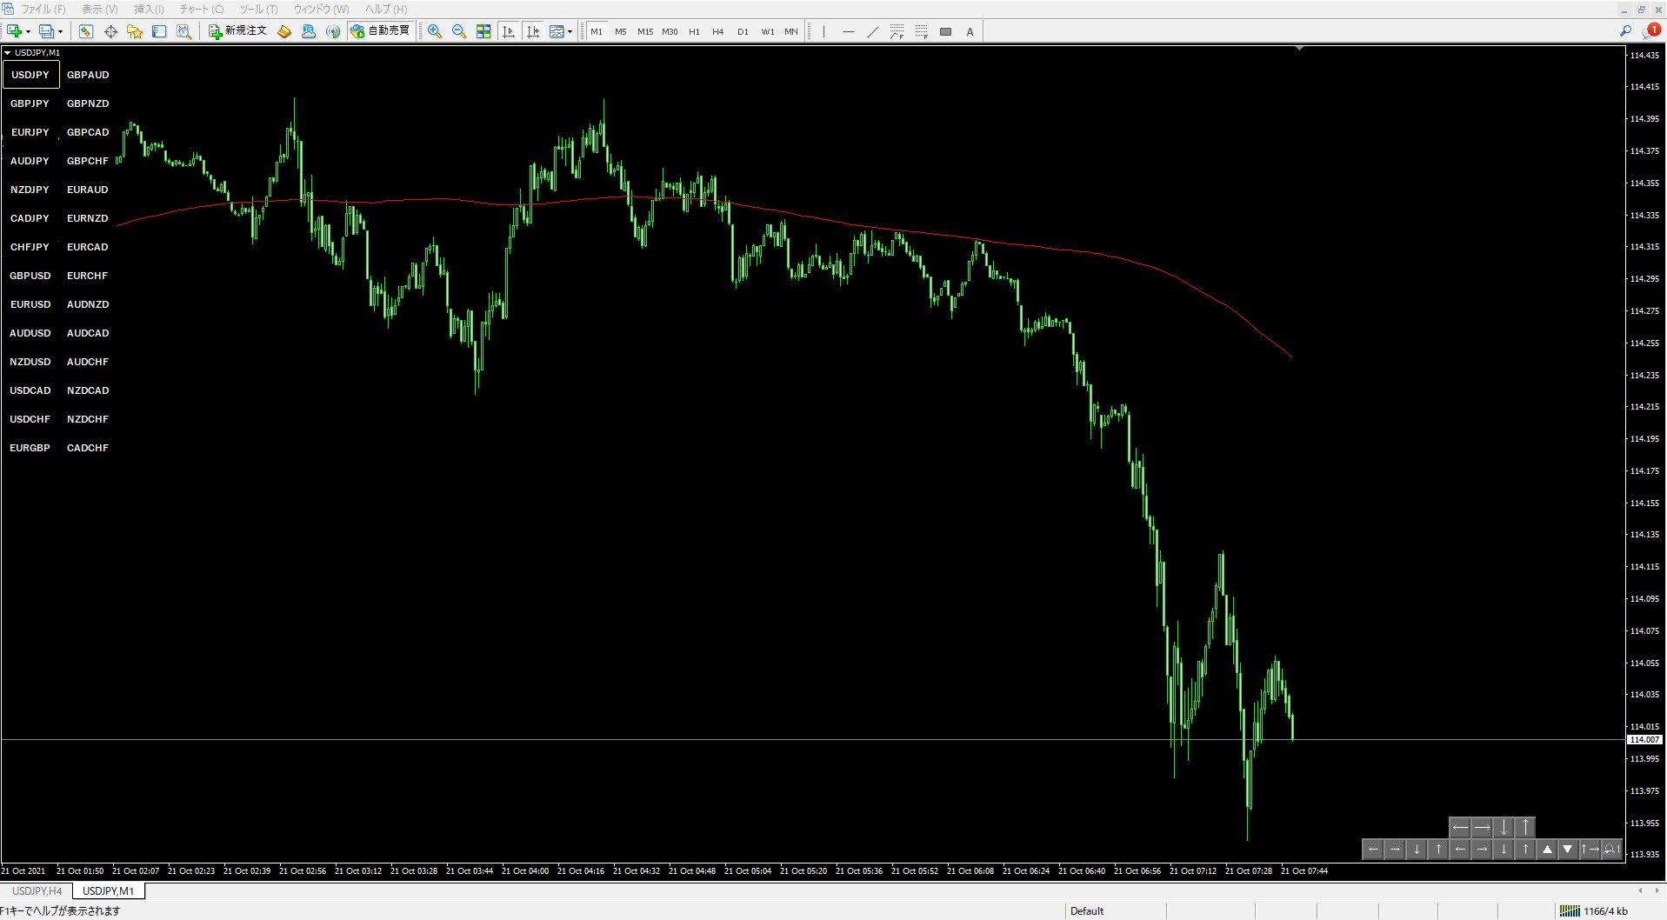Click the solid down triangle chart button
1667x920 pixels.
tap(1568, 850)
